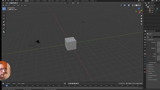This screenshot has height=90, width=160.
Task: Open the Material properties tab
Action: point(145,69)
